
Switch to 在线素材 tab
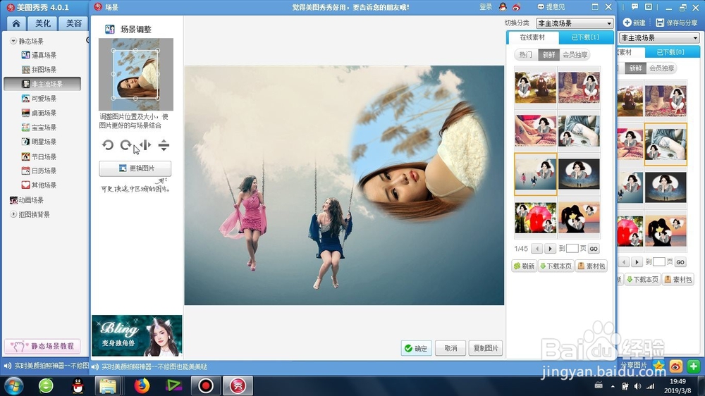[532, 37]
